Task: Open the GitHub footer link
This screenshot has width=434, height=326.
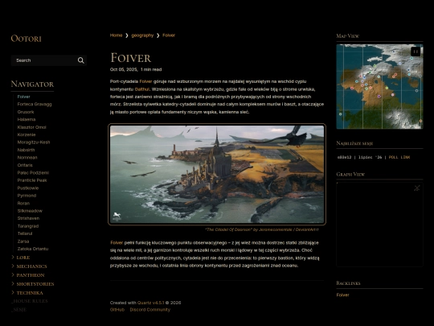Action: click(x=117, y=310)
